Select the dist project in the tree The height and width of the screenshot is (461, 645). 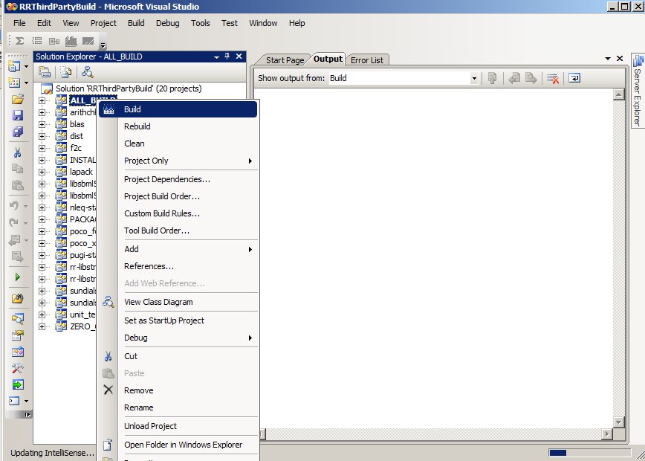(x=77, y=136)
